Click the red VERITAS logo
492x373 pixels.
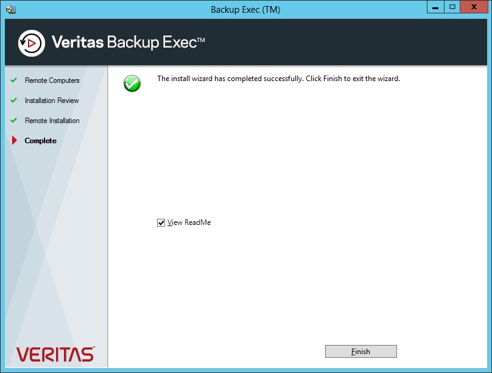coord(55,355)
